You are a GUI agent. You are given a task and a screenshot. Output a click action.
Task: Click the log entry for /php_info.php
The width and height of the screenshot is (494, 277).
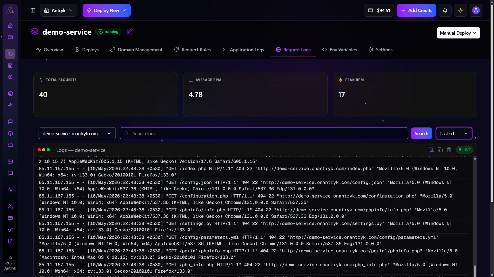(253, 268)
